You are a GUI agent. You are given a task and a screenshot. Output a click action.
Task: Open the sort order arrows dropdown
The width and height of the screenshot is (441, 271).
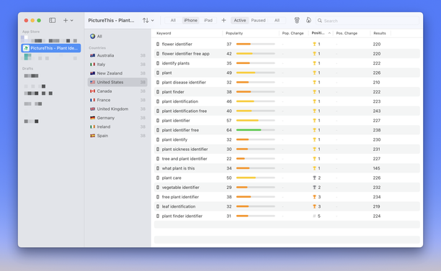[148, 20]
